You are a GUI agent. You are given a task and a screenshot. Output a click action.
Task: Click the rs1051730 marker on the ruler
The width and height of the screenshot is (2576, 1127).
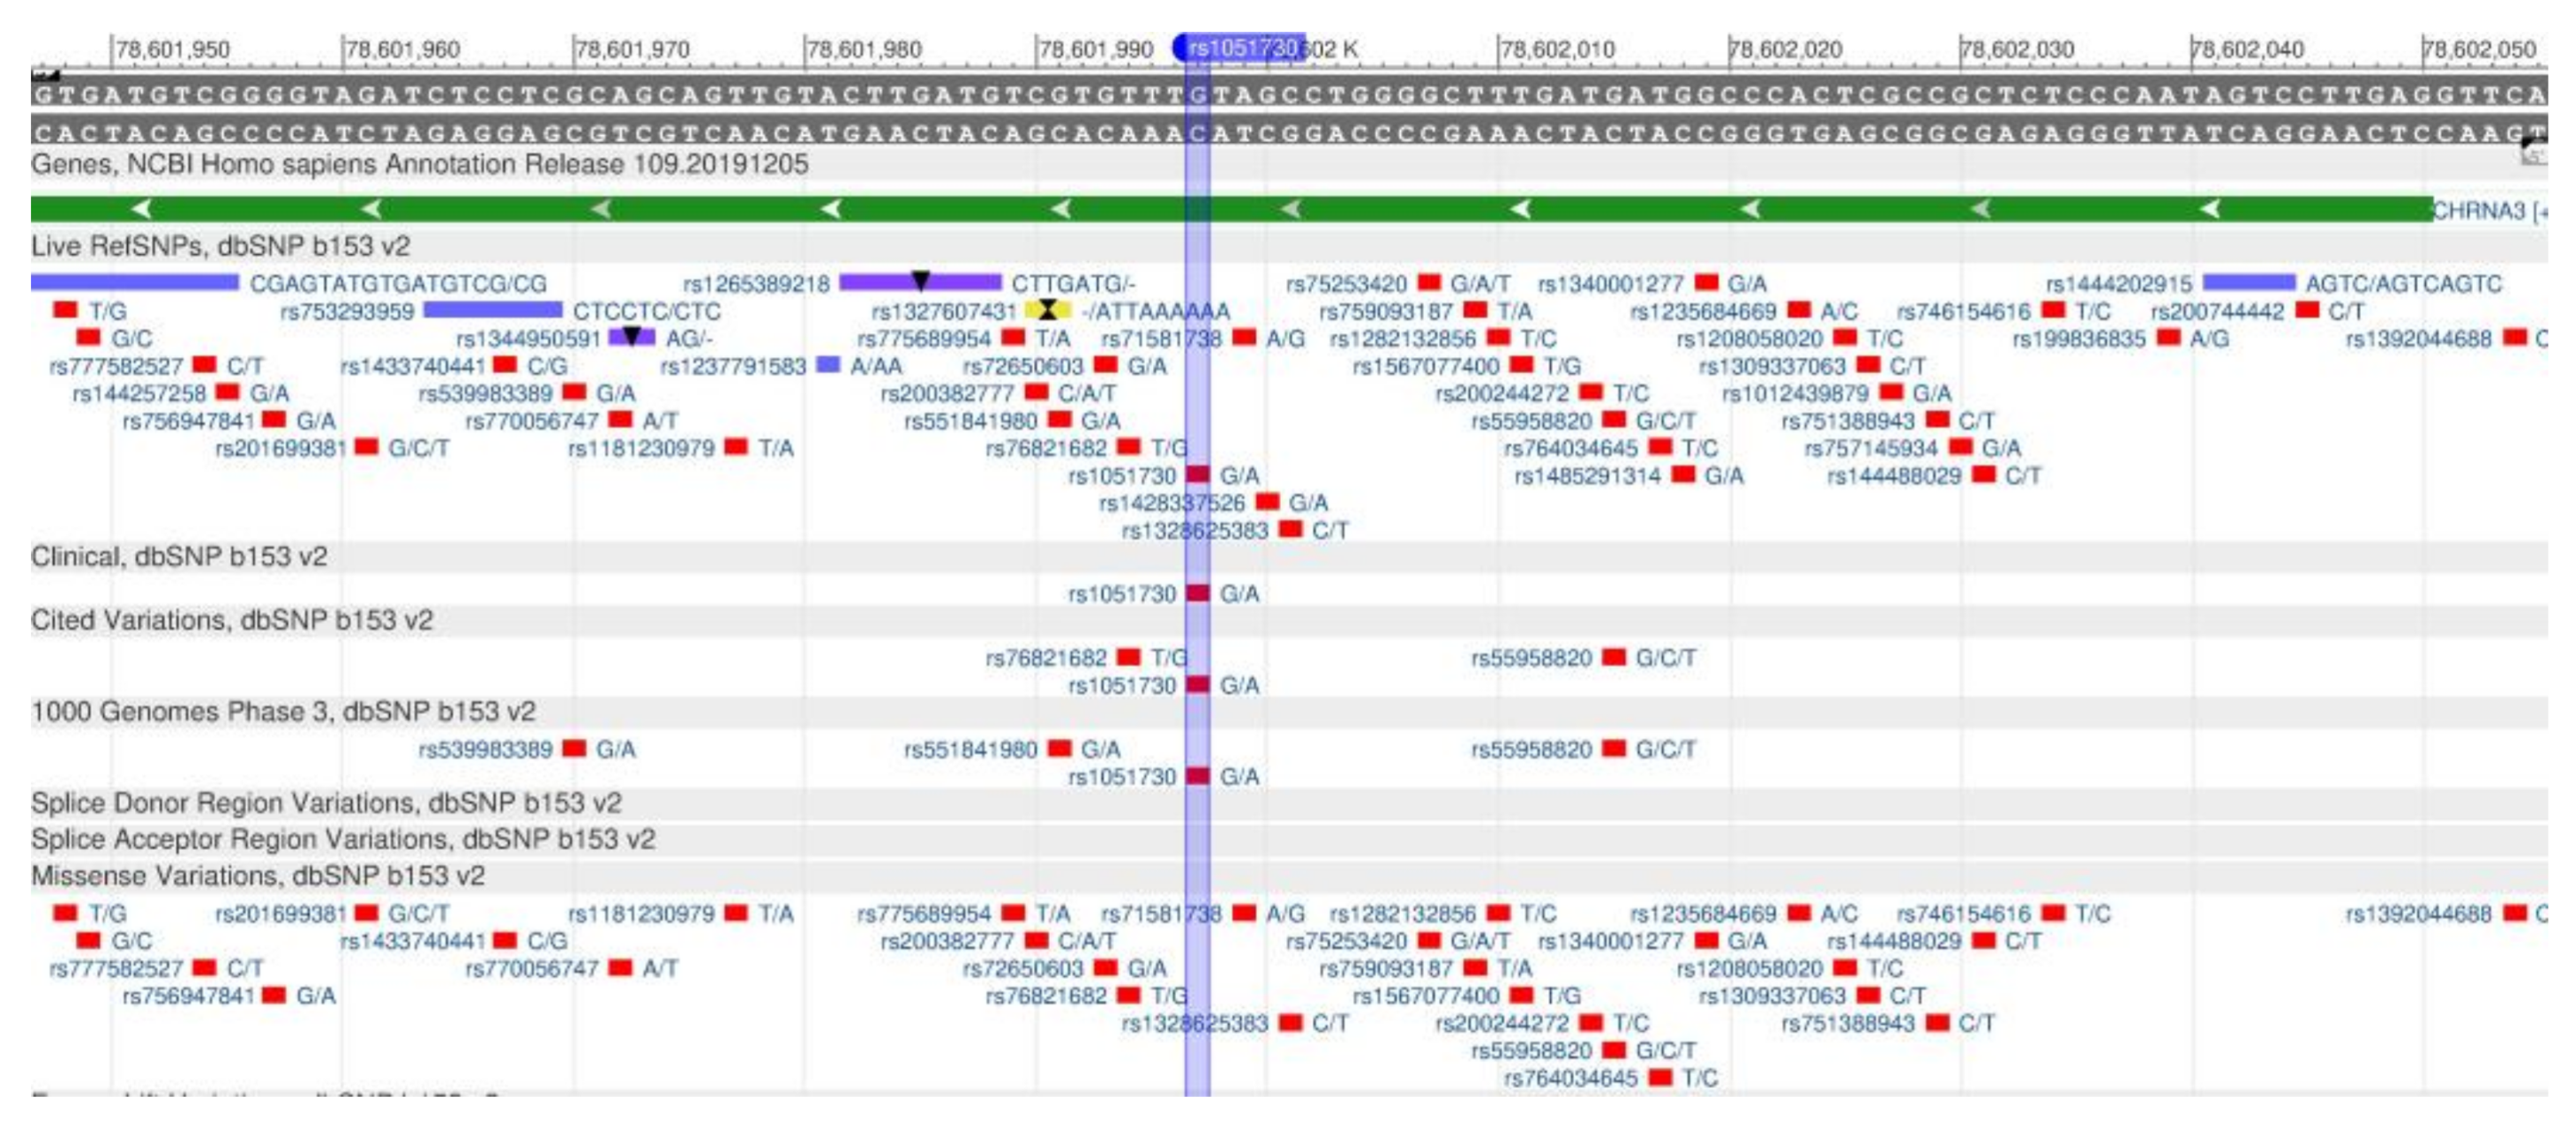pos(1239,47)
